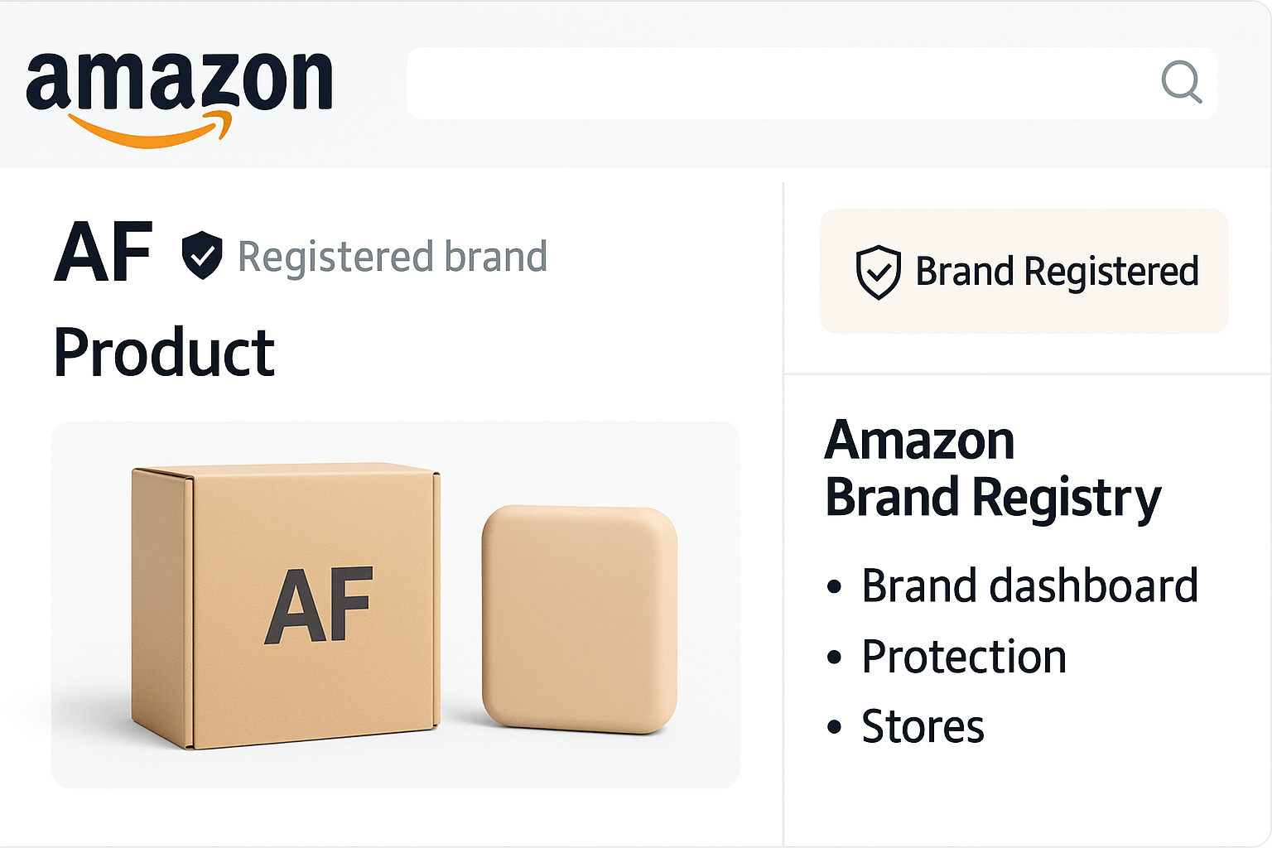1272x848 pixels.
Task: Click the filled shield checkmark beside Registered brand
Action: click(202, 255)
